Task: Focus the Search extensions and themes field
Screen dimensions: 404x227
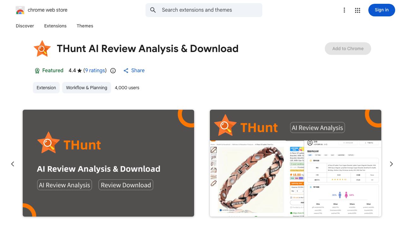Action: (204, 10)
